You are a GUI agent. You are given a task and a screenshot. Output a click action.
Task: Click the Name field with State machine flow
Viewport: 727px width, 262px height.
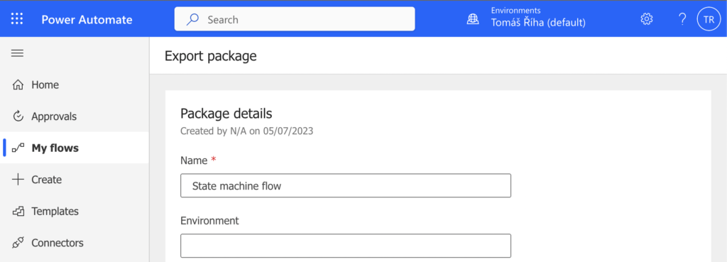click(x=346, y=185)
